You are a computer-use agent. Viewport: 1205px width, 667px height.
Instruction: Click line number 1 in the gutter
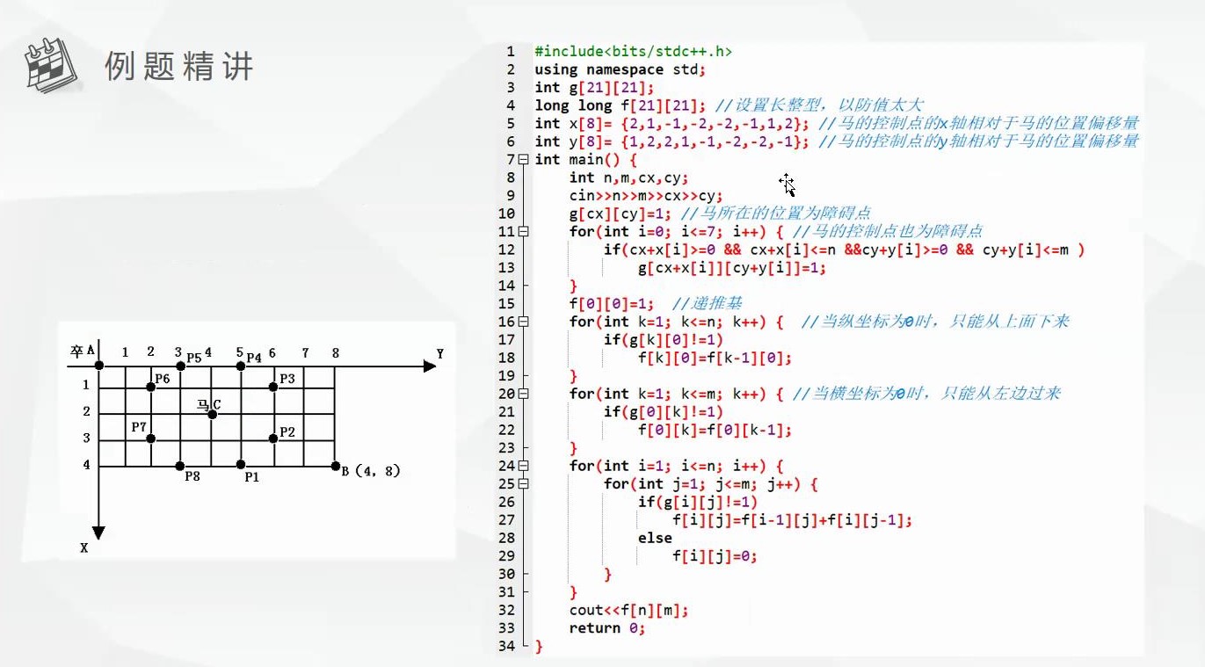click(x=510, y=51)
